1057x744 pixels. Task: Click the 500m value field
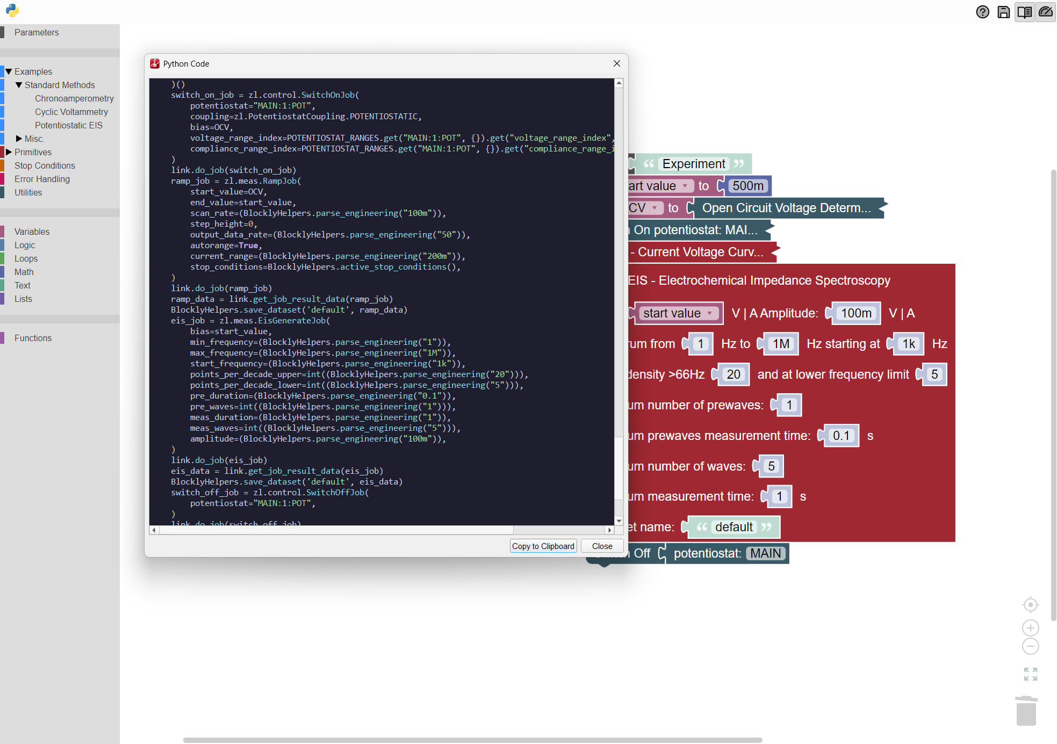(x=747, y=186)
